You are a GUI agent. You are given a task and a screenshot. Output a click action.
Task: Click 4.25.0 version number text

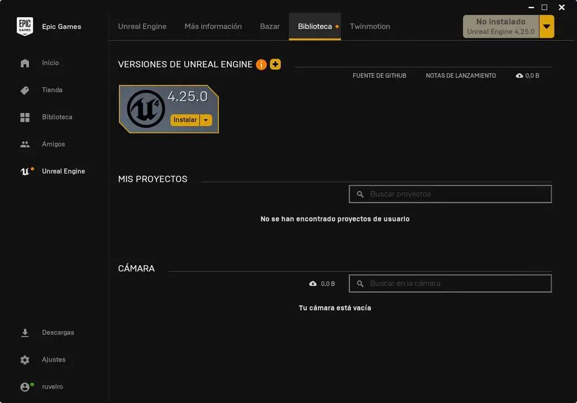[x=188, y=97]
